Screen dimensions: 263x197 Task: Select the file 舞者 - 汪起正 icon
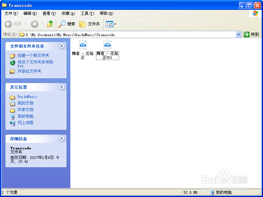click(83, 45)
